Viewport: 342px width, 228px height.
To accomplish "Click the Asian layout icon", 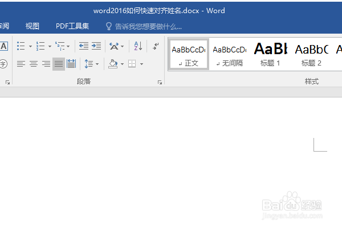I will pyautogui.click(x=114, y=46).
